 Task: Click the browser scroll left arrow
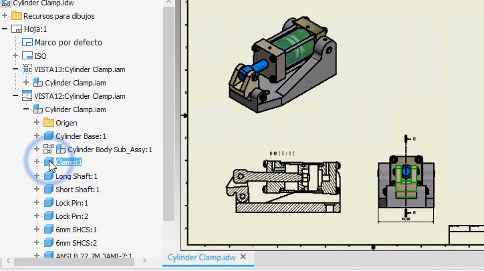[x=8, y=261]
